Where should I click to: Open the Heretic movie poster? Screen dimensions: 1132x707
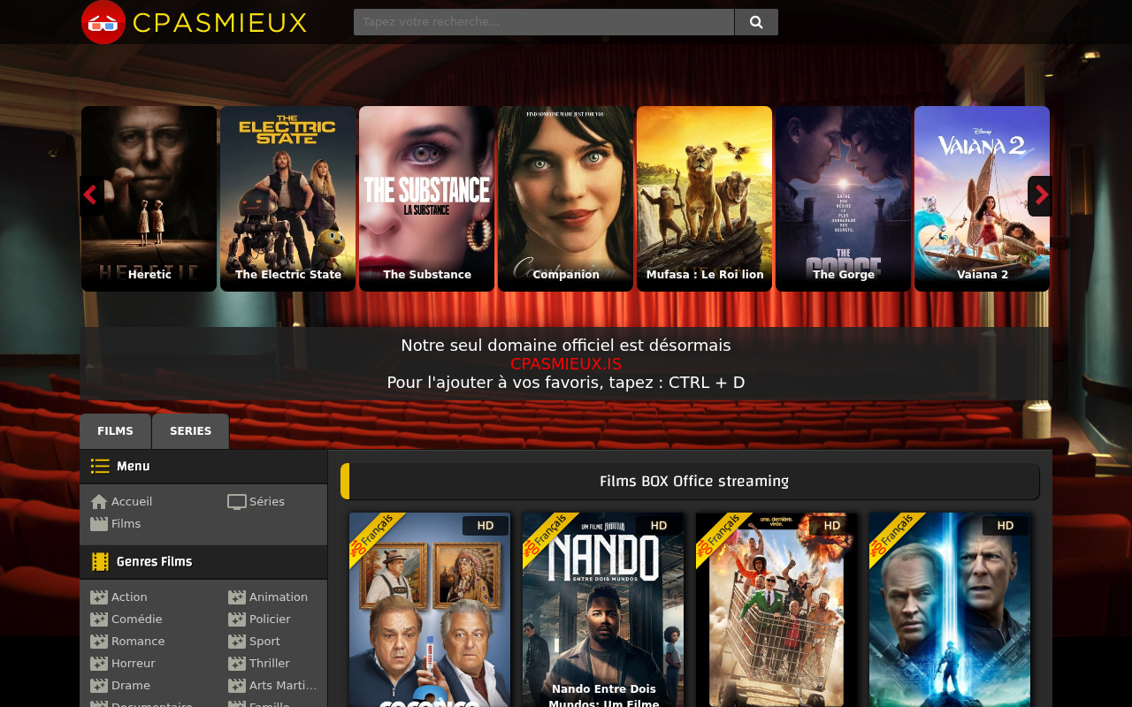click(149, 199)
